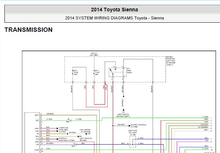Click the '(TOP CENTER OF ENGINE)' ground label

[x=85, y=131]
